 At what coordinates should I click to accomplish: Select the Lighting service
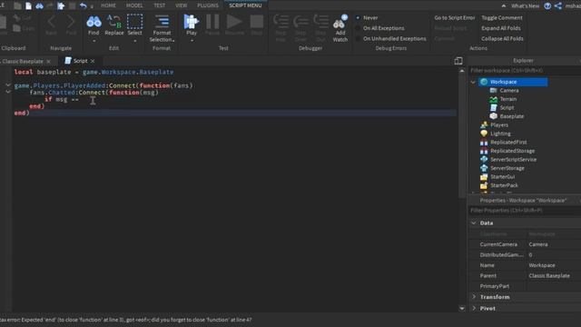(x=500, y=134)
